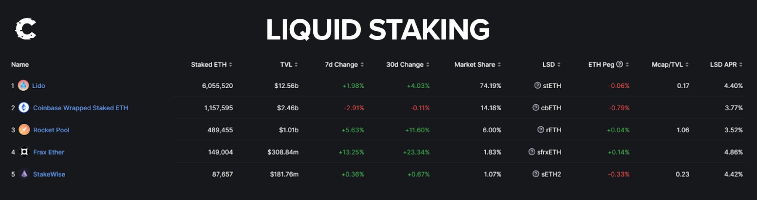Click the Coinbase Wrapped Staked ETH logo
This screenshot has height=200, width=757.
(x=24, y=108)
